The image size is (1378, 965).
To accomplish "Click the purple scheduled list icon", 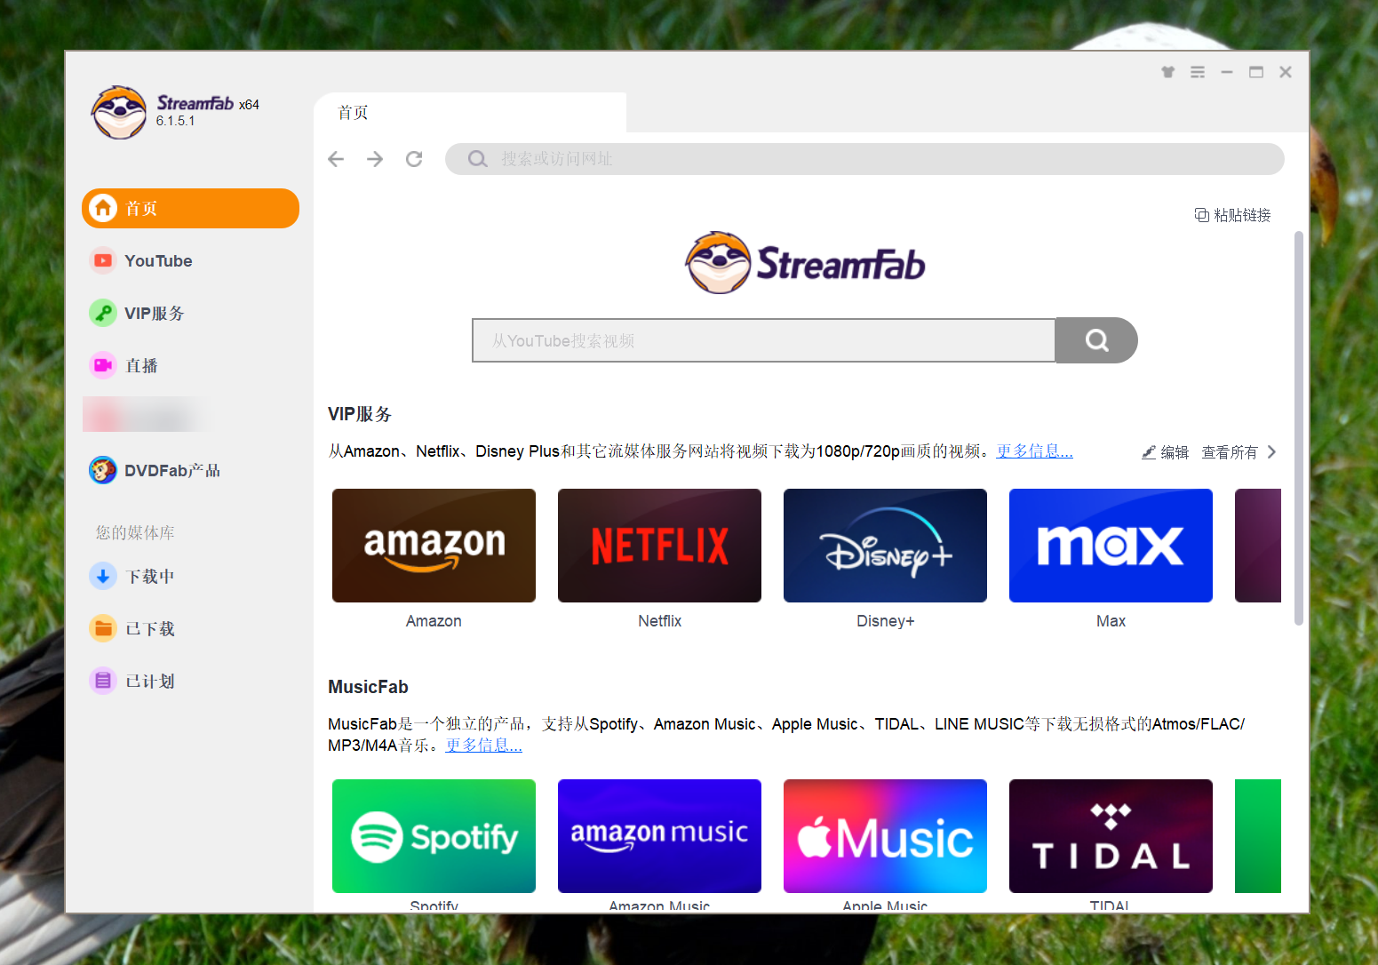I will tap(103, 681).
